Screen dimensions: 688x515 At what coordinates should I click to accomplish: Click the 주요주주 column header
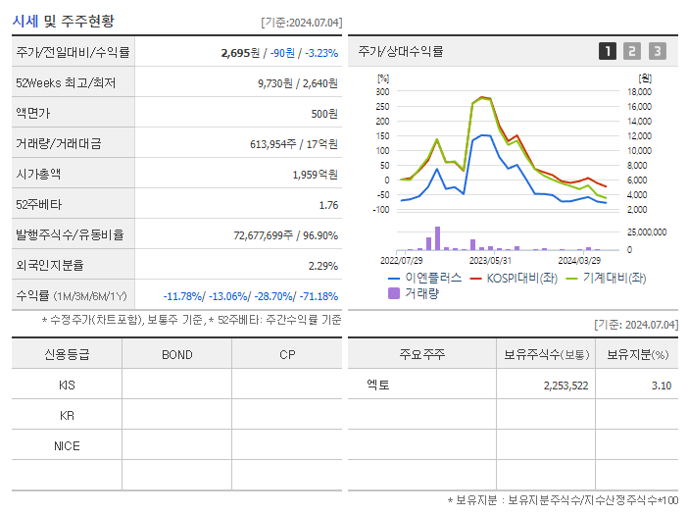pyautogui.click(x=422, y=354)
